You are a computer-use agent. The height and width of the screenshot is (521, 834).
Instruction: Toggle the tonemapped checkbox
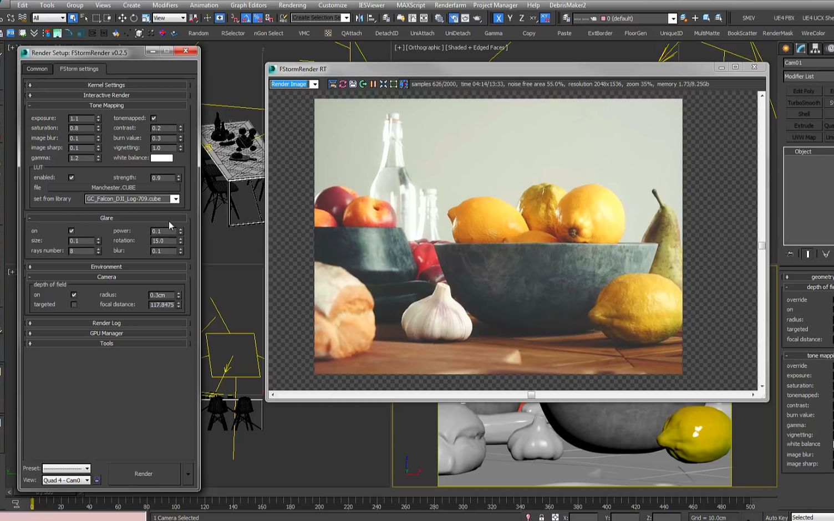(154, 118)
